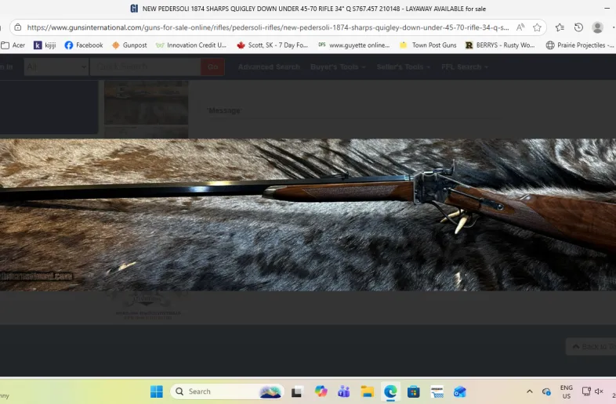
Task: Click the Advanced Search link
Action: coord(269,67)
